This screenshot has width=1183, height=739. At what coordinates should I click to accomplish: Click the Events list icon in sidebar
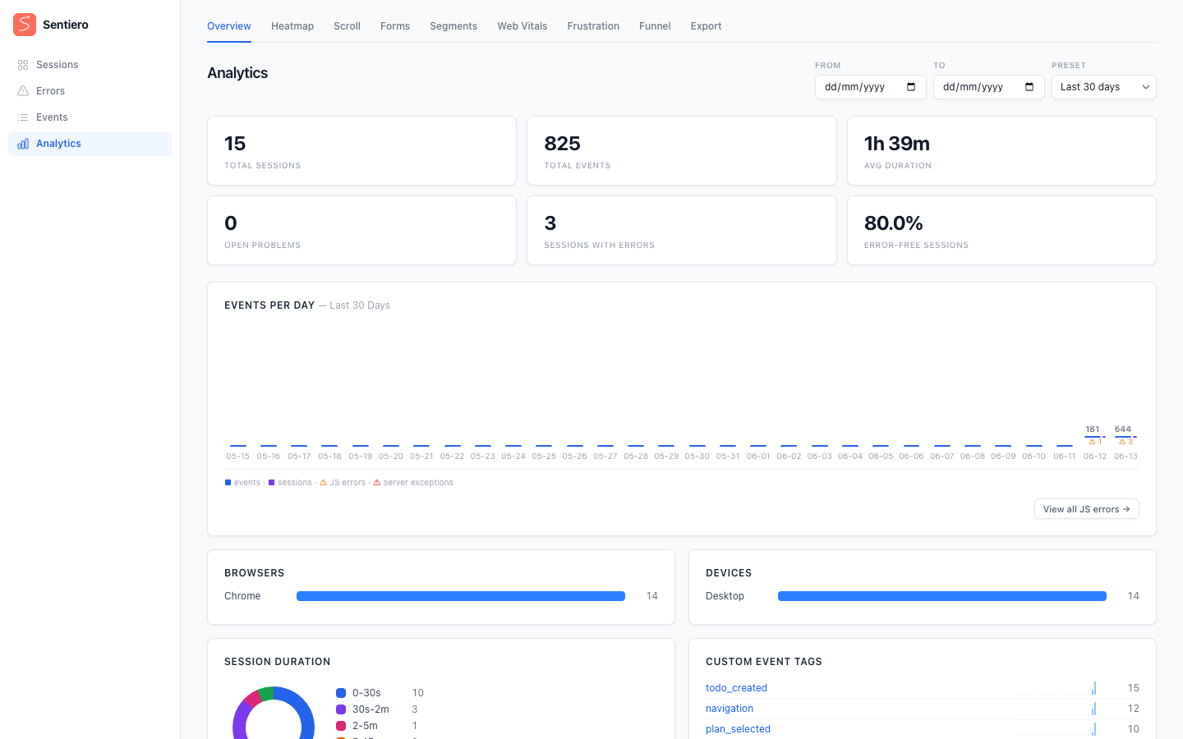pyautogui.click(x=23, y=117)
